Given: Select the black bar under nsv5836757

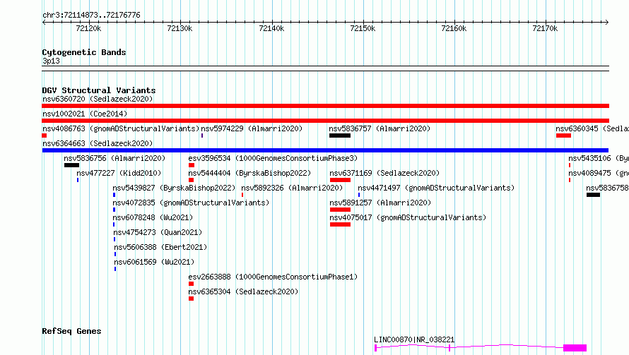Looking at the screenshot, I should point(340,136).
